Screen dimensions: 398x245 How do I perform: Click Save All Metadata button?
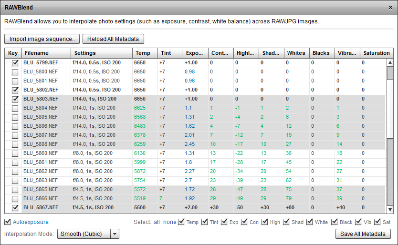363,234
